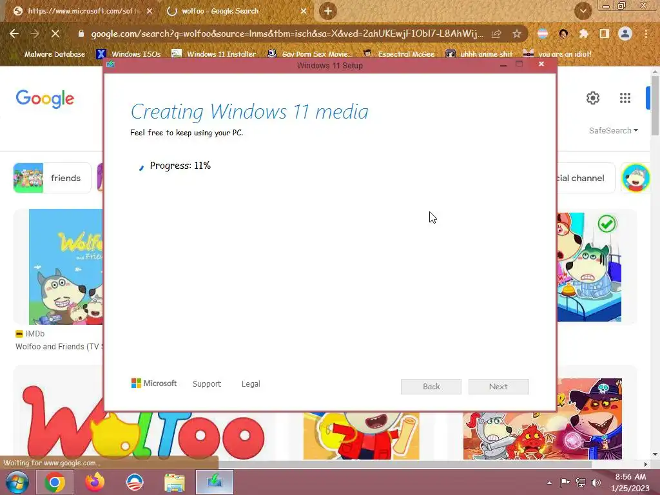Screen dimensions: 660x495
Task: Open Espectral McGee bookmark
Action: 399,54
